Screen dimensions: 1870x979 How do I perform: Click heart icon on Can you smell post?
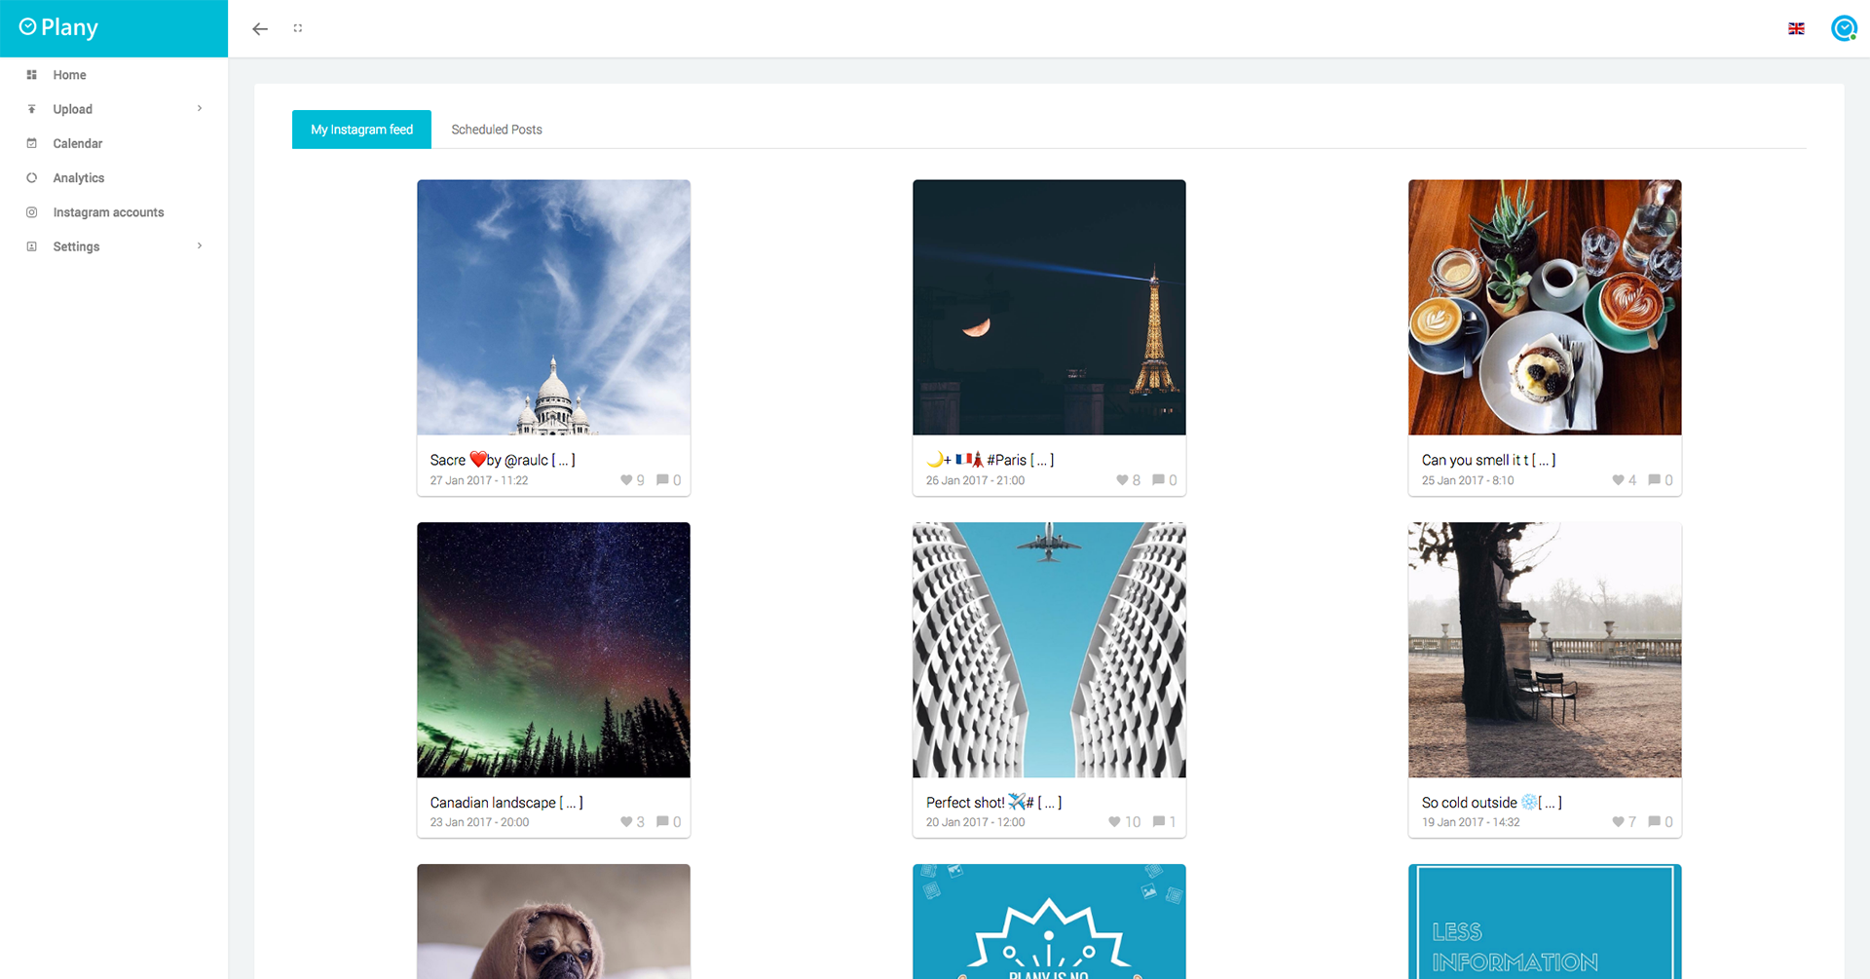pyautogui.click(x=1618, y=480)
